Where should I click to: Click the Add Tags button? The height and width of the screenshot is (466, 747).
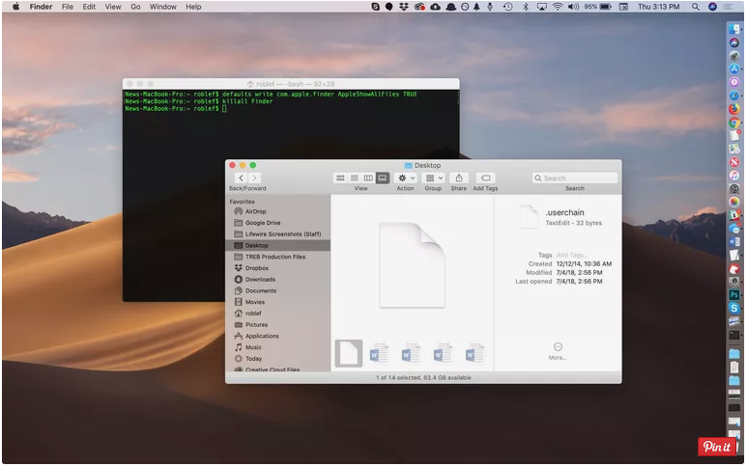point(485,178)
